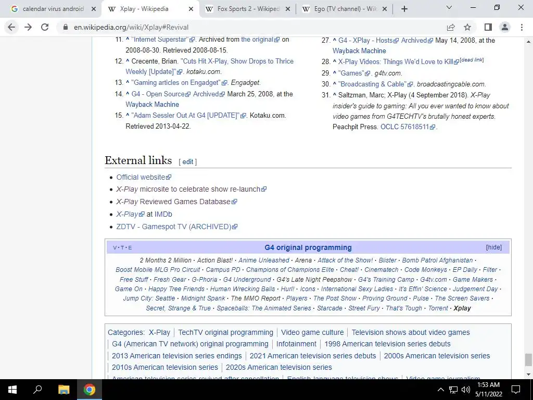533x400 pixels.
Task: Hide the G4 original programming navbox
Action: 493,247
